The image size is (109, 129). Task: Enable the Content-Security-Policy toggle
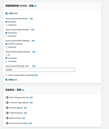coord(7,123)
